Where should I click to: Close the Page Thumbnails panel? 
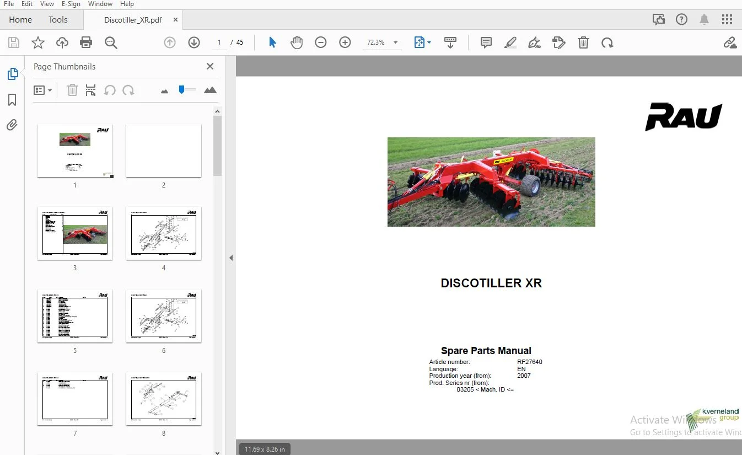(x=210, y=66)
